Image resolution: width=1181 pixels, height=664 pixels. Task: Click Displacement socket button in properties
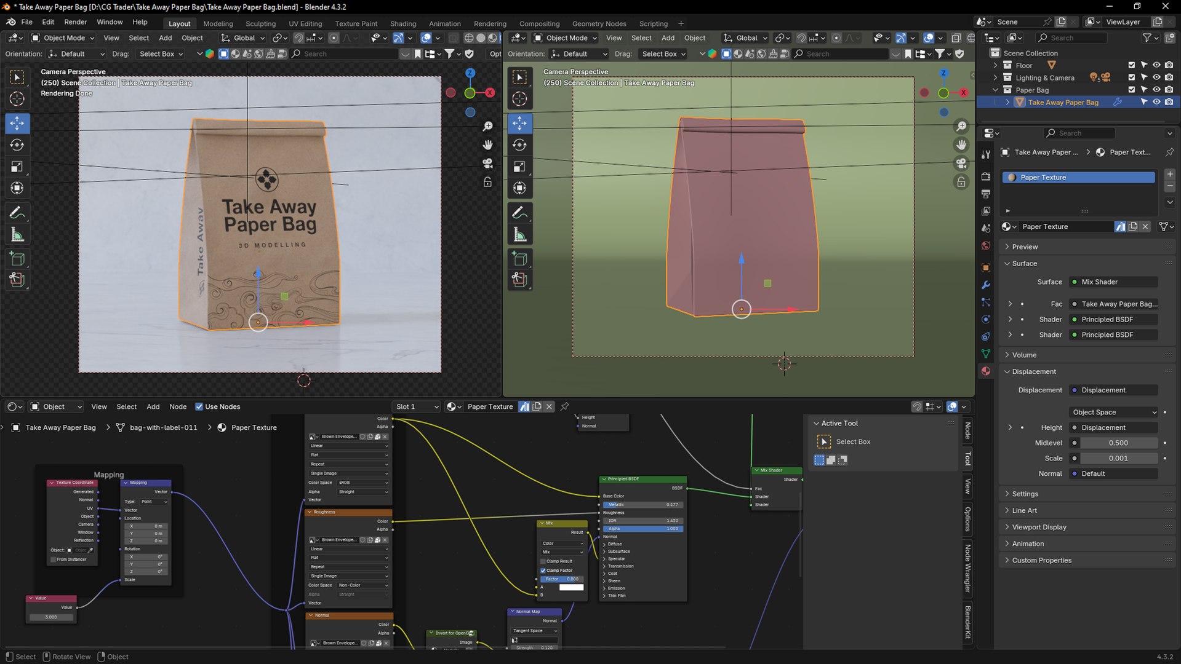coord(1113,390)
